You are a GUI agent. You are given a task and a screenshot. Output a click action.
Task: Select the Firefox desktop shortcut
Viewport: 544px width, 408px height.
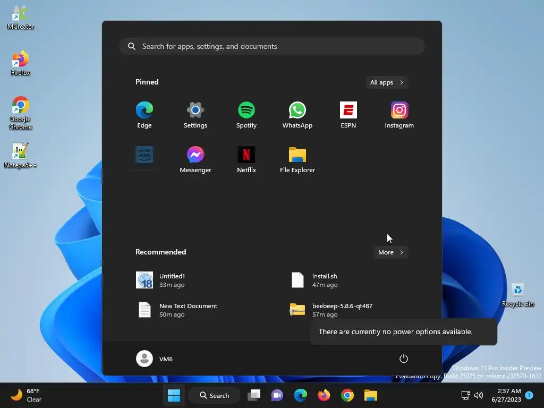(x=21, y=63)
